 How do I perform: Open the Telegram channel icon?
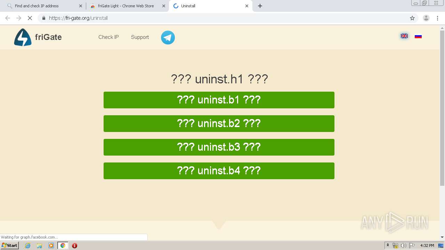[168, 37]
